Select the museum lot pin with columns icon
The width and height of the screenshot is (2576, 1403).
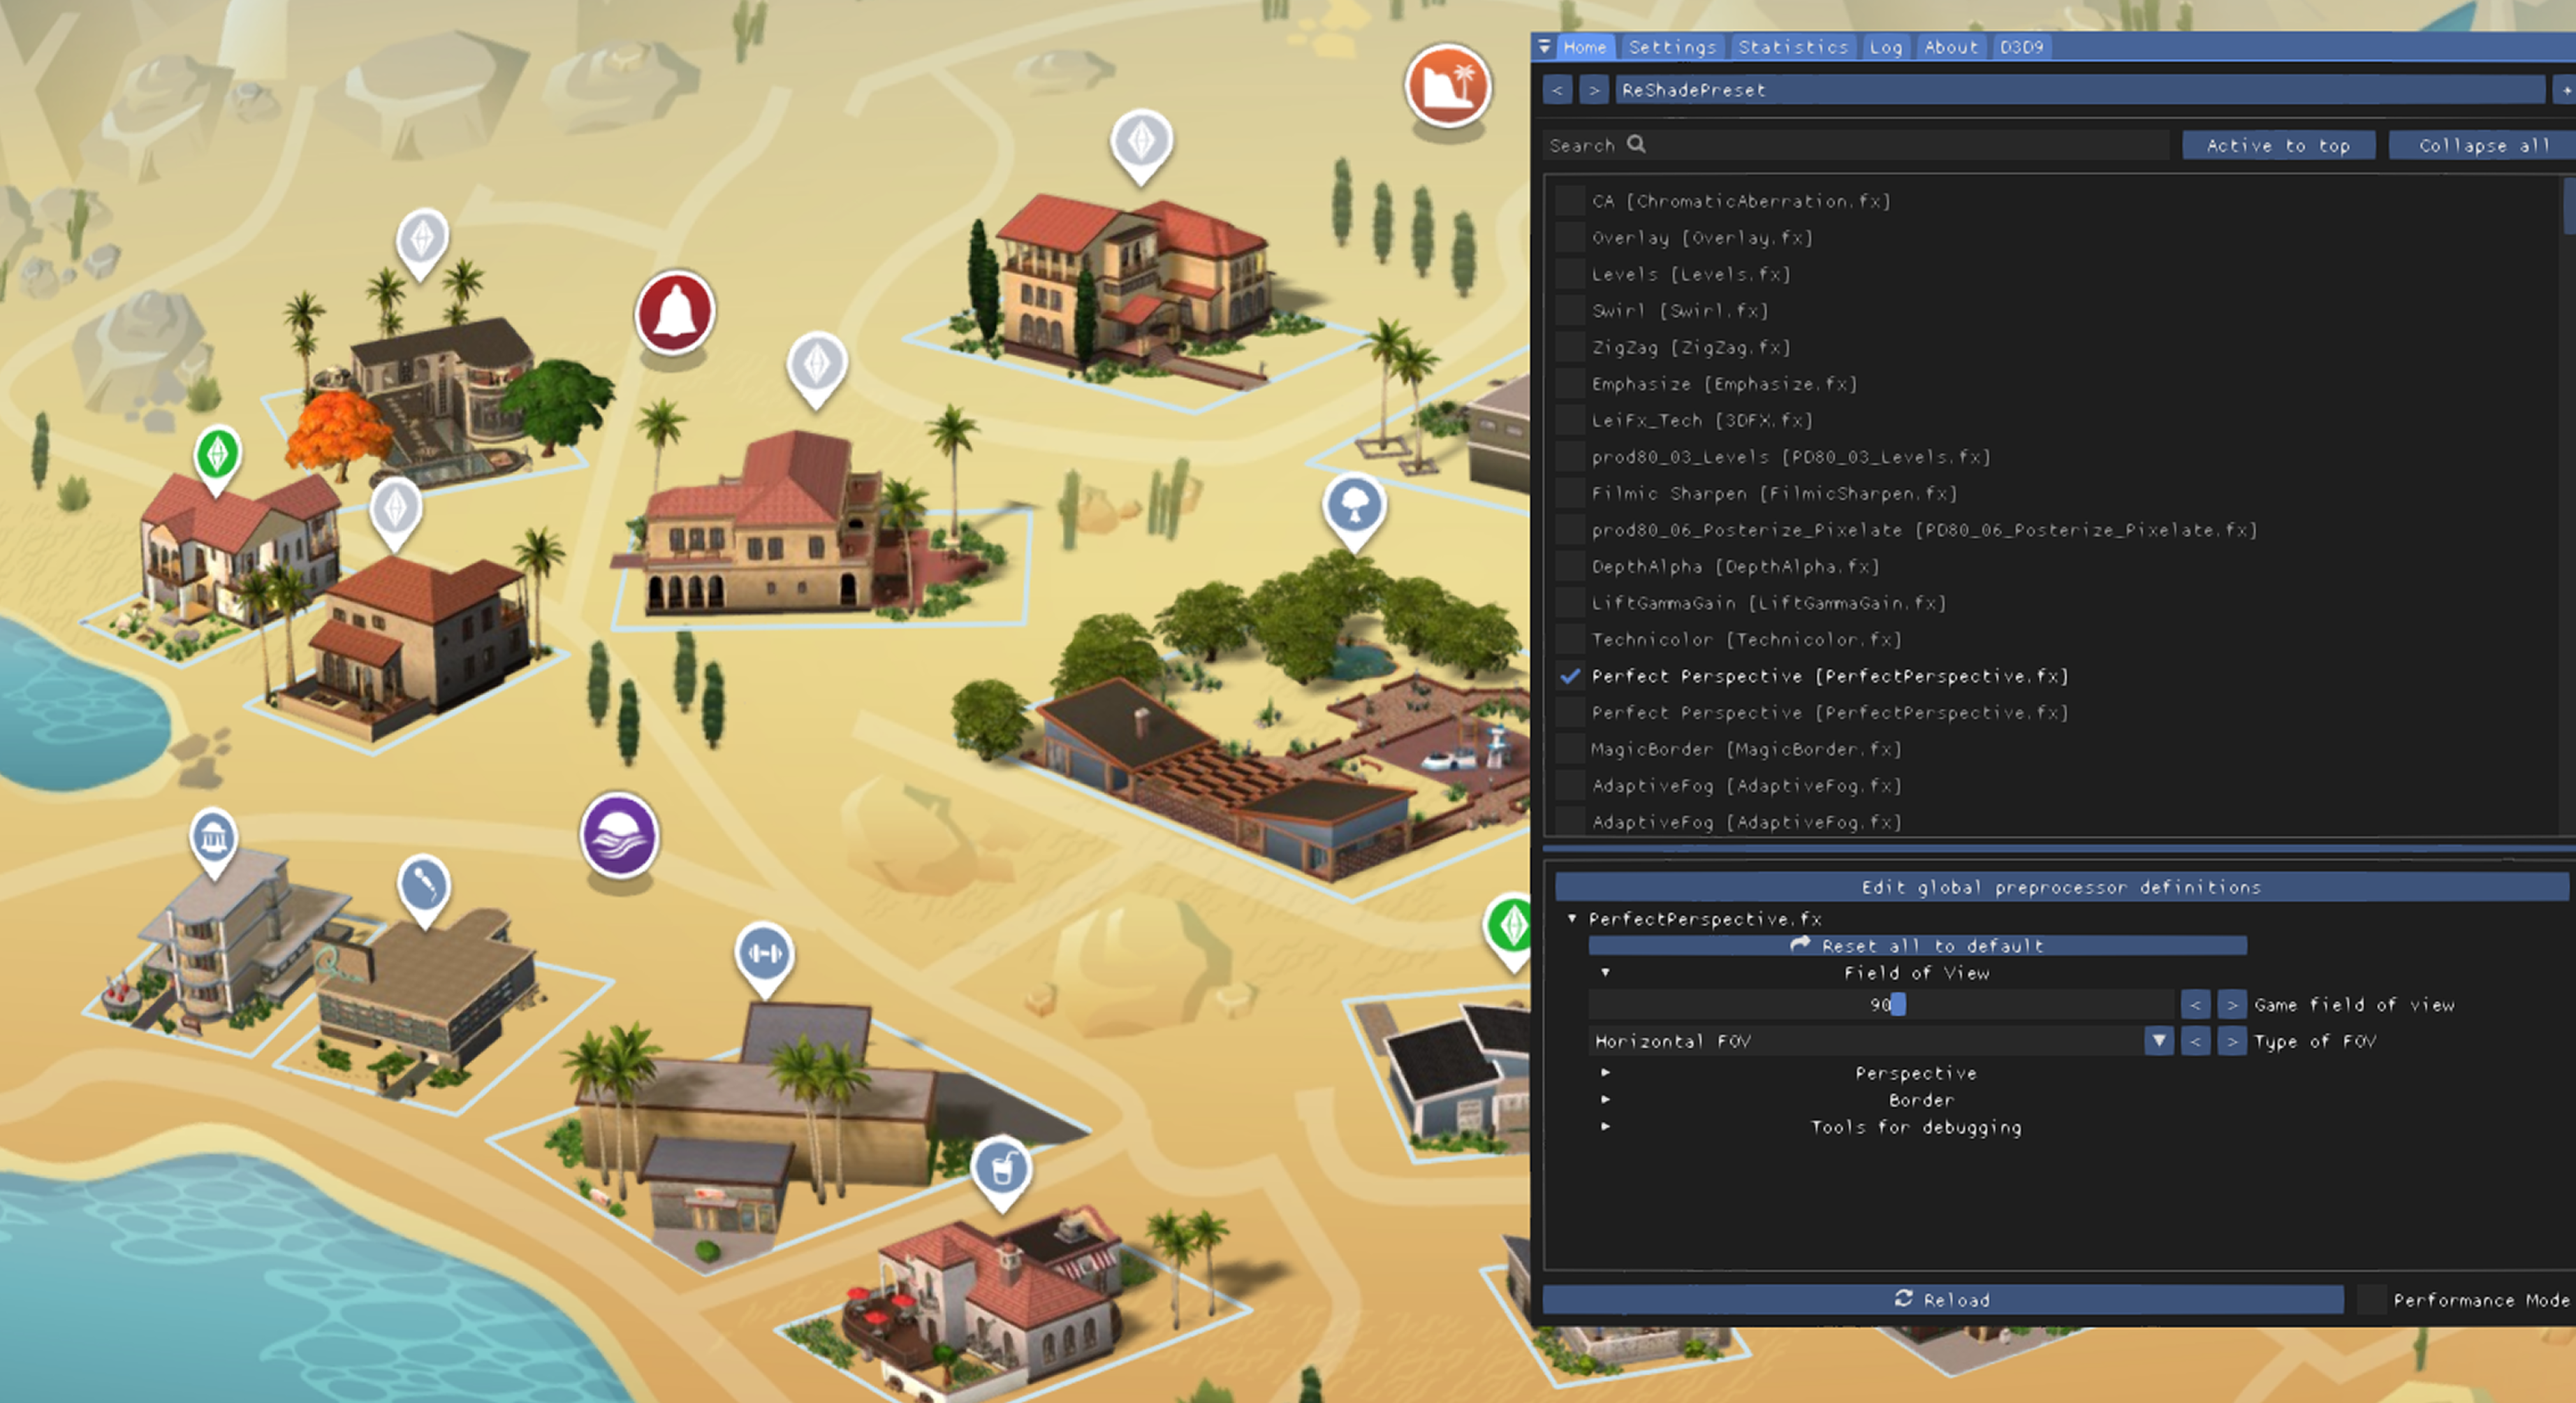pos(213,842)
